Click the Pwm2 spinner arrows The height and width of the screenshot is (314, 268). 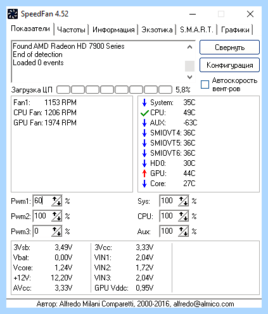click(x=56, y=216)
